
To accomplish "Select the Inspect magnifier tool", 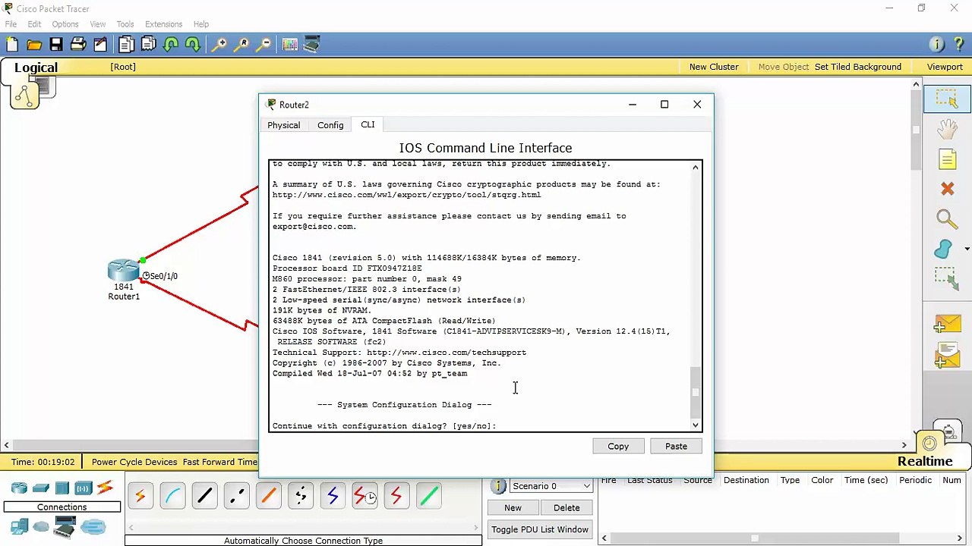I will 947,219.
